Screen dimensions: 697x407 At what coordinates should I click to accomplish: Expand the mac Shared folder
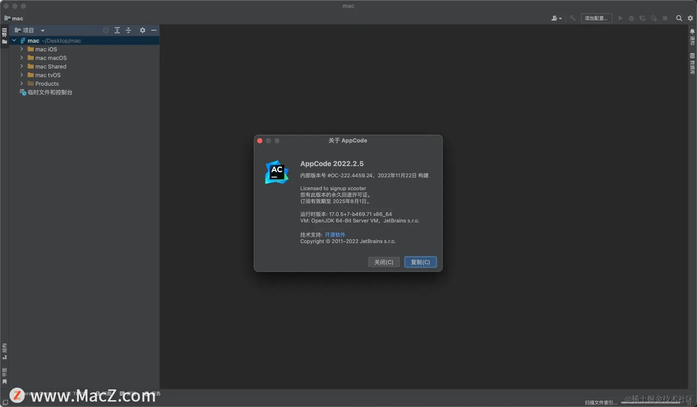(x=22, y=66)
